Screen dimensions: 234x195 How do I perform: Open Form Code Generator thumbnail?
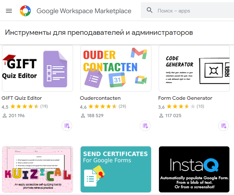[x=194, y=68]
